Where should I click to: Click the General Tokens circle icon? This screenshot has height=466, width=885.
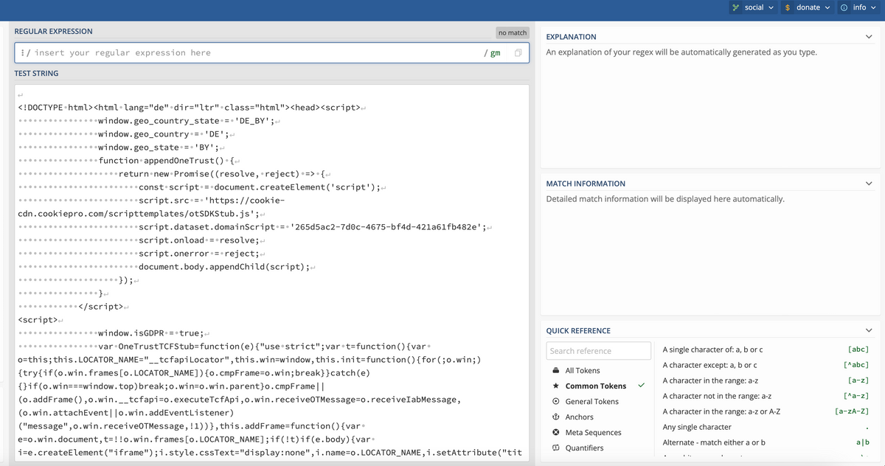tap(555, 402)
